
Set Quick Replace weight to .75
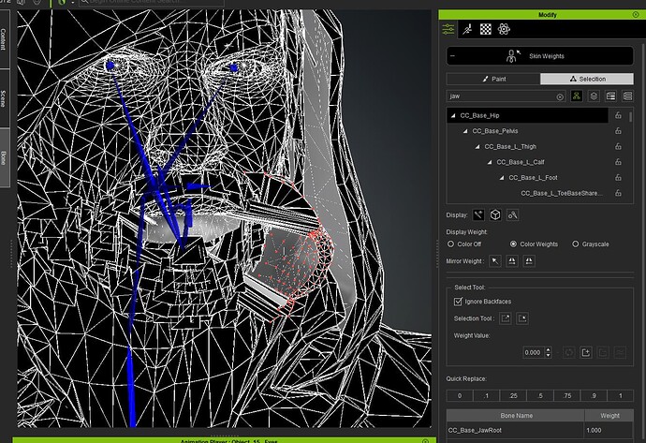(x=567, y=396)
